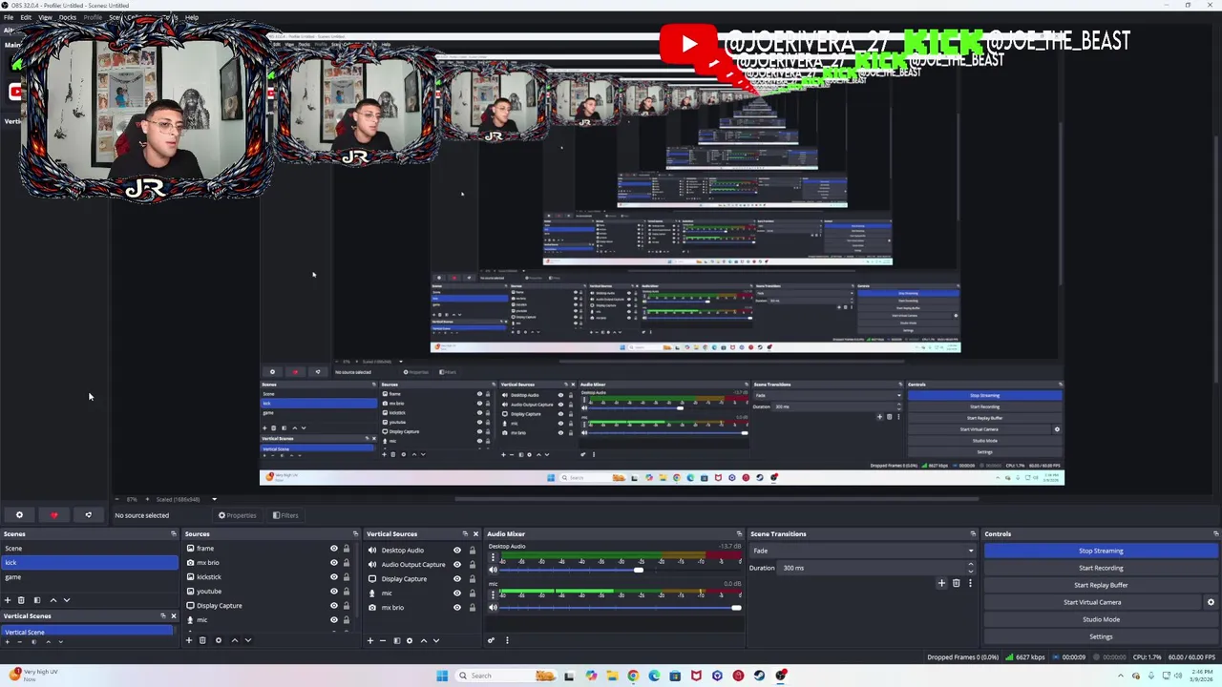
Task: Click the red heart button under the preview
Action: [53, 515]
